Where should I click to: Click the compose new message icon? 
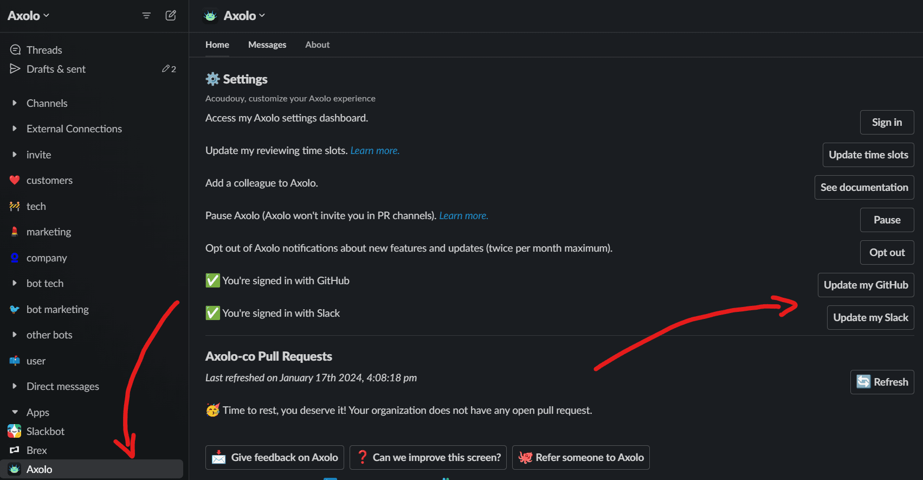pyautogui.click(x=171, y=15)
